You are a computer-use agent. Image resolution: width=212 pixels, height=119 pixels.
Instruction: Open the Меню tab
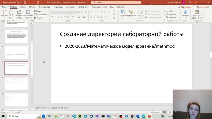click(23, 7)
